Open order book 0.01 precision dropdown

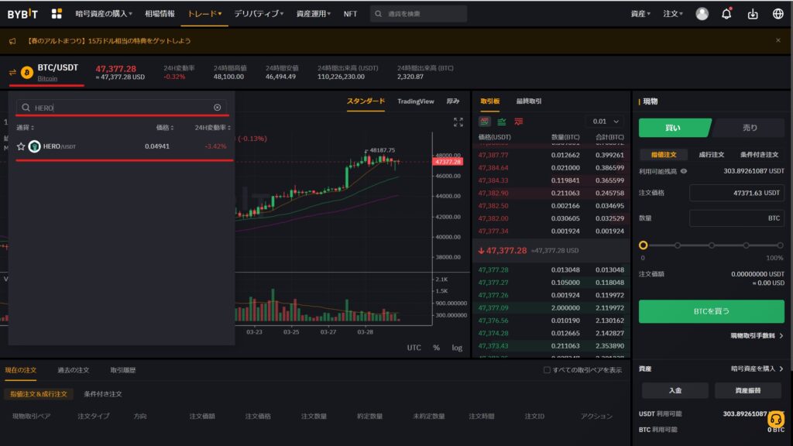tap(606, 122)
